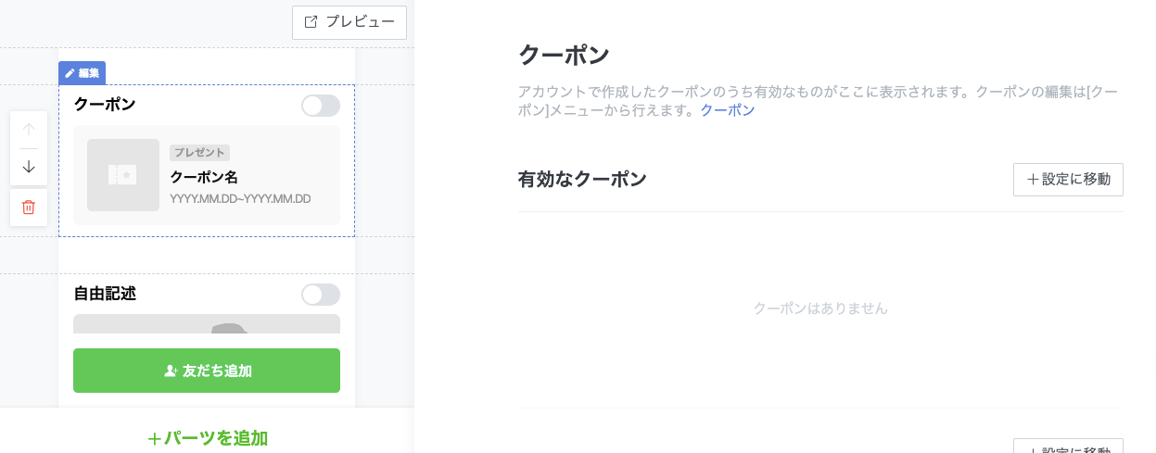
Task: Click the 自由記述 section heading
Action: [x=105, y=294]
